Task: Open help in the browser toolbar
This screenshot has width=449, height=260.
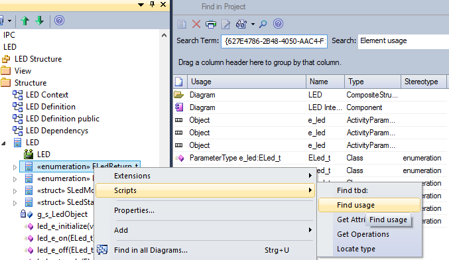Action: (x=59, y=21)
